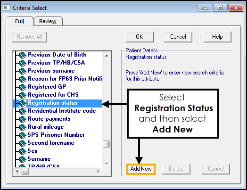This screenshot has height=190, width=247.
Task: Click the book icon beside Sex
Action: (23, 151)
